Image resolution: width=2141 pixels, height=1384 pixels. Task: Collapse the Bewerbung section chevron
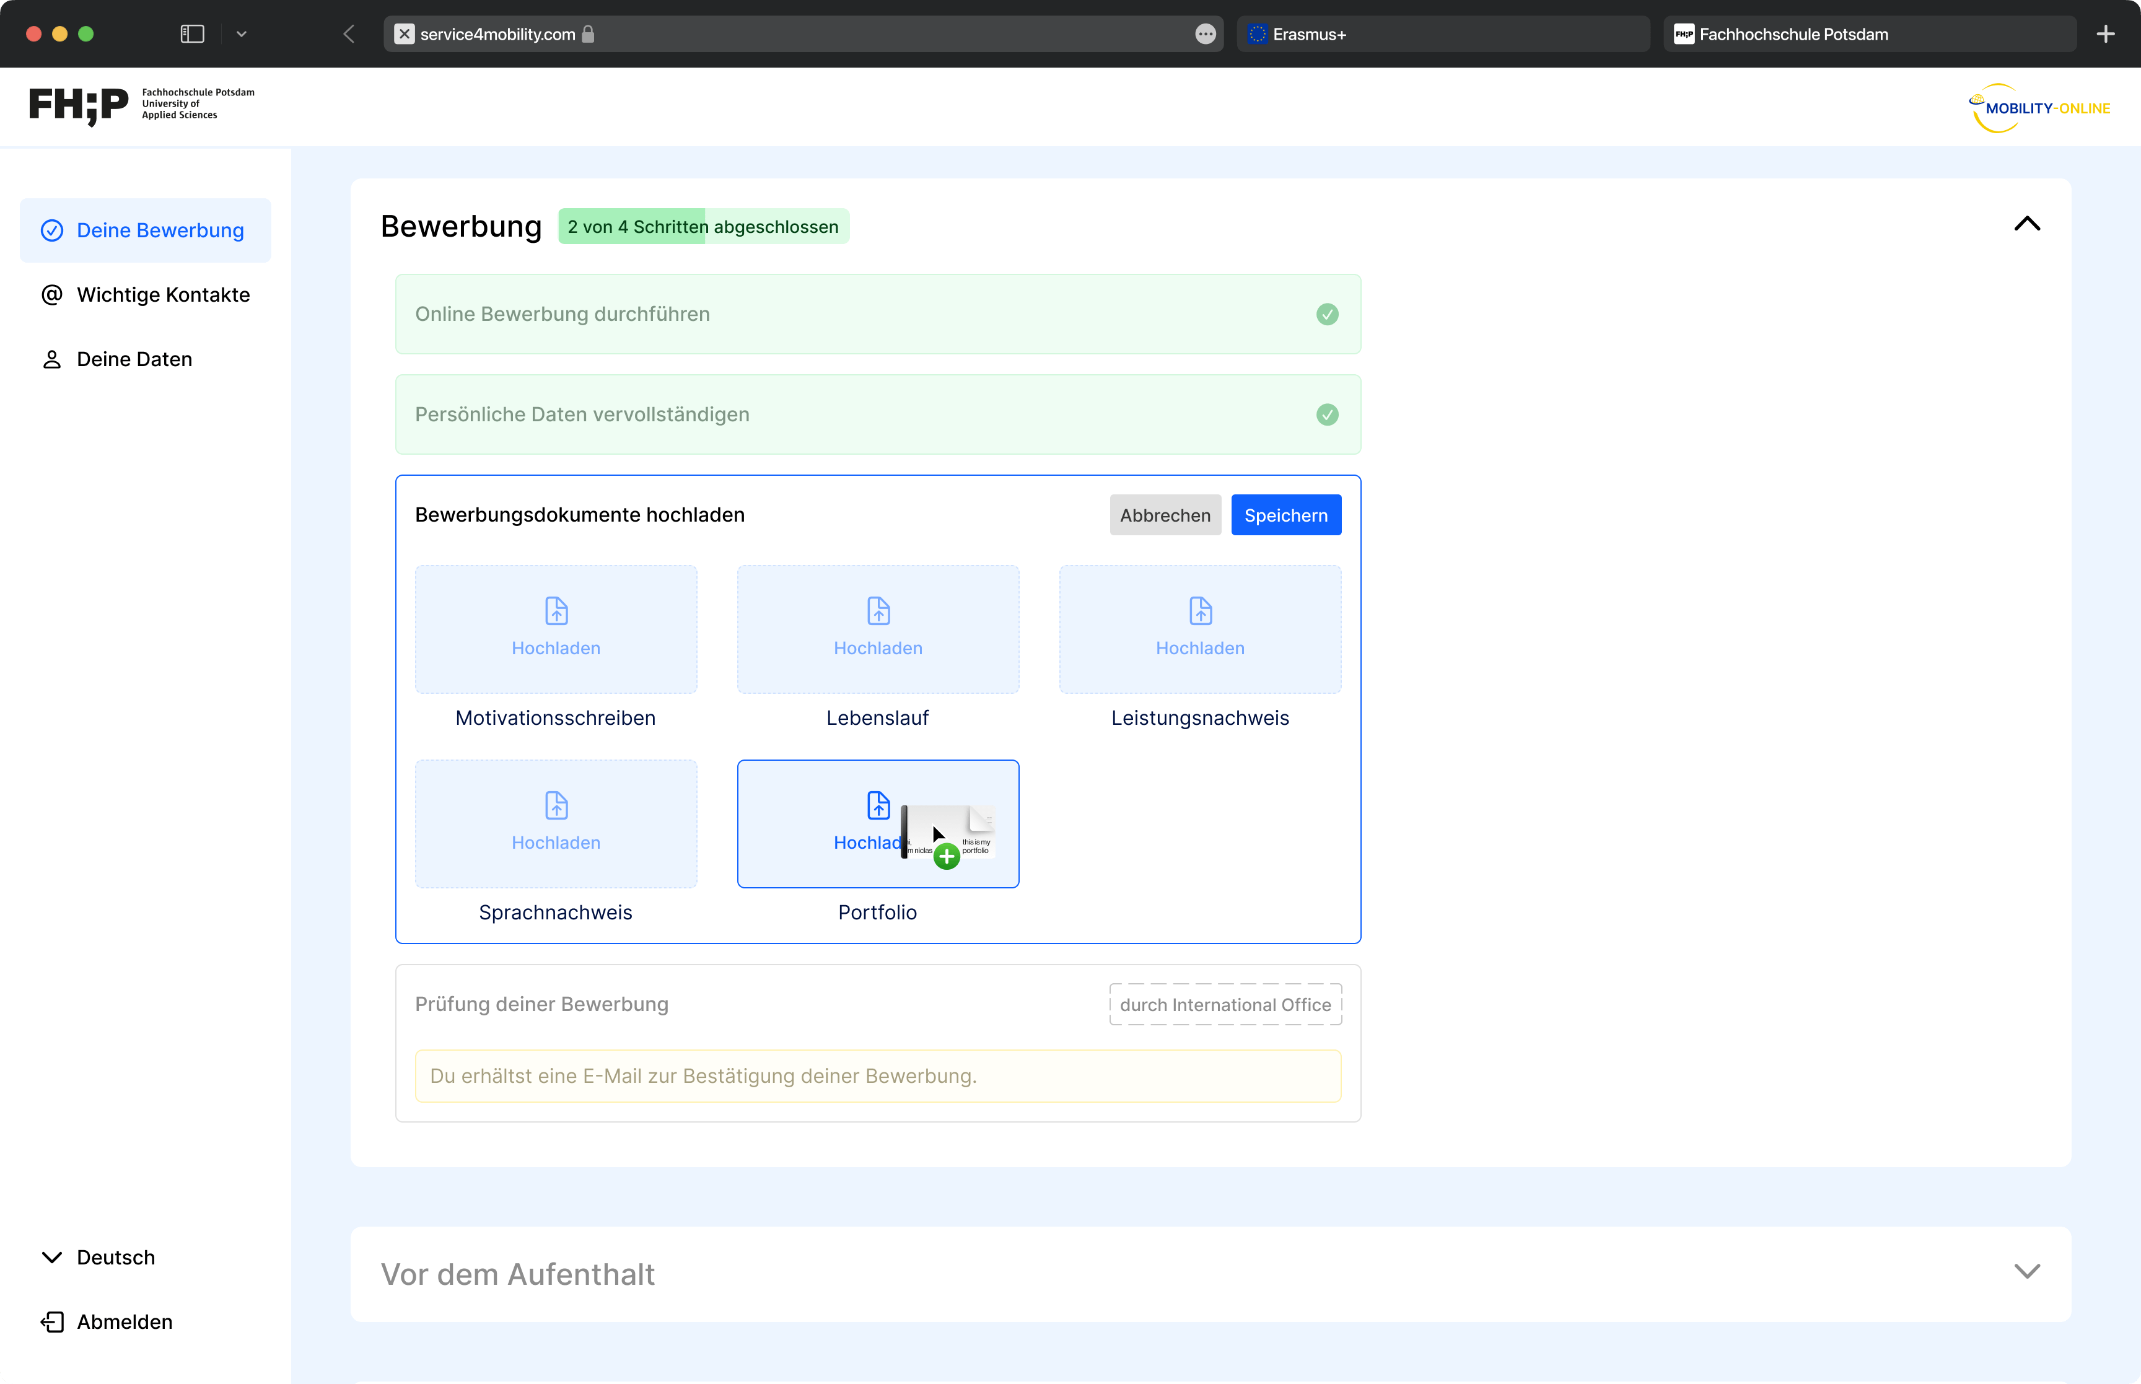coord(2027,224)
